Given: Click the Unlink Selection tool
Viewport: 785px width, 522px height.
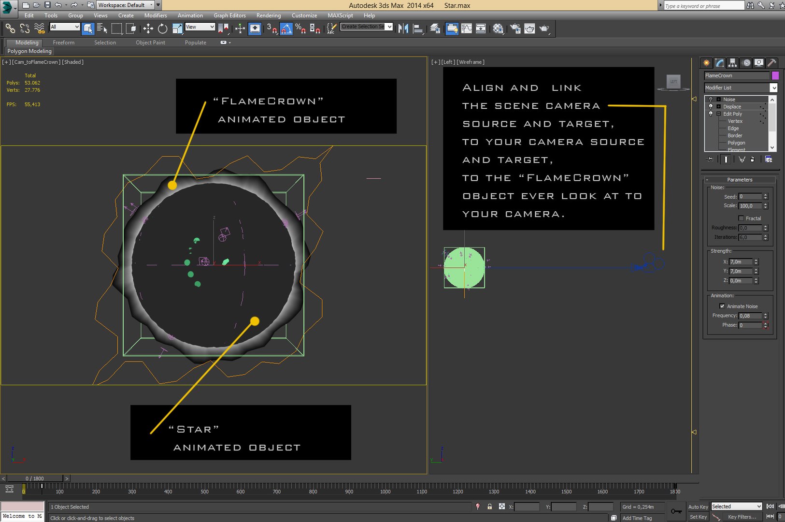Looking at the screenshot, I should (25, 29).
